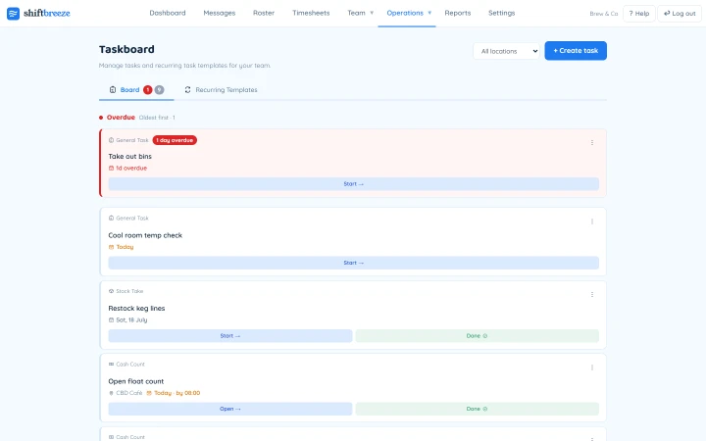The image size is (706, 441).
Task: Open the Roster page
Action: point(264,13)
